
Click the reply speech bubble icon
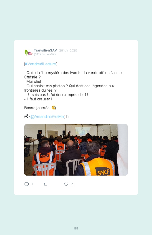point(27,184)
